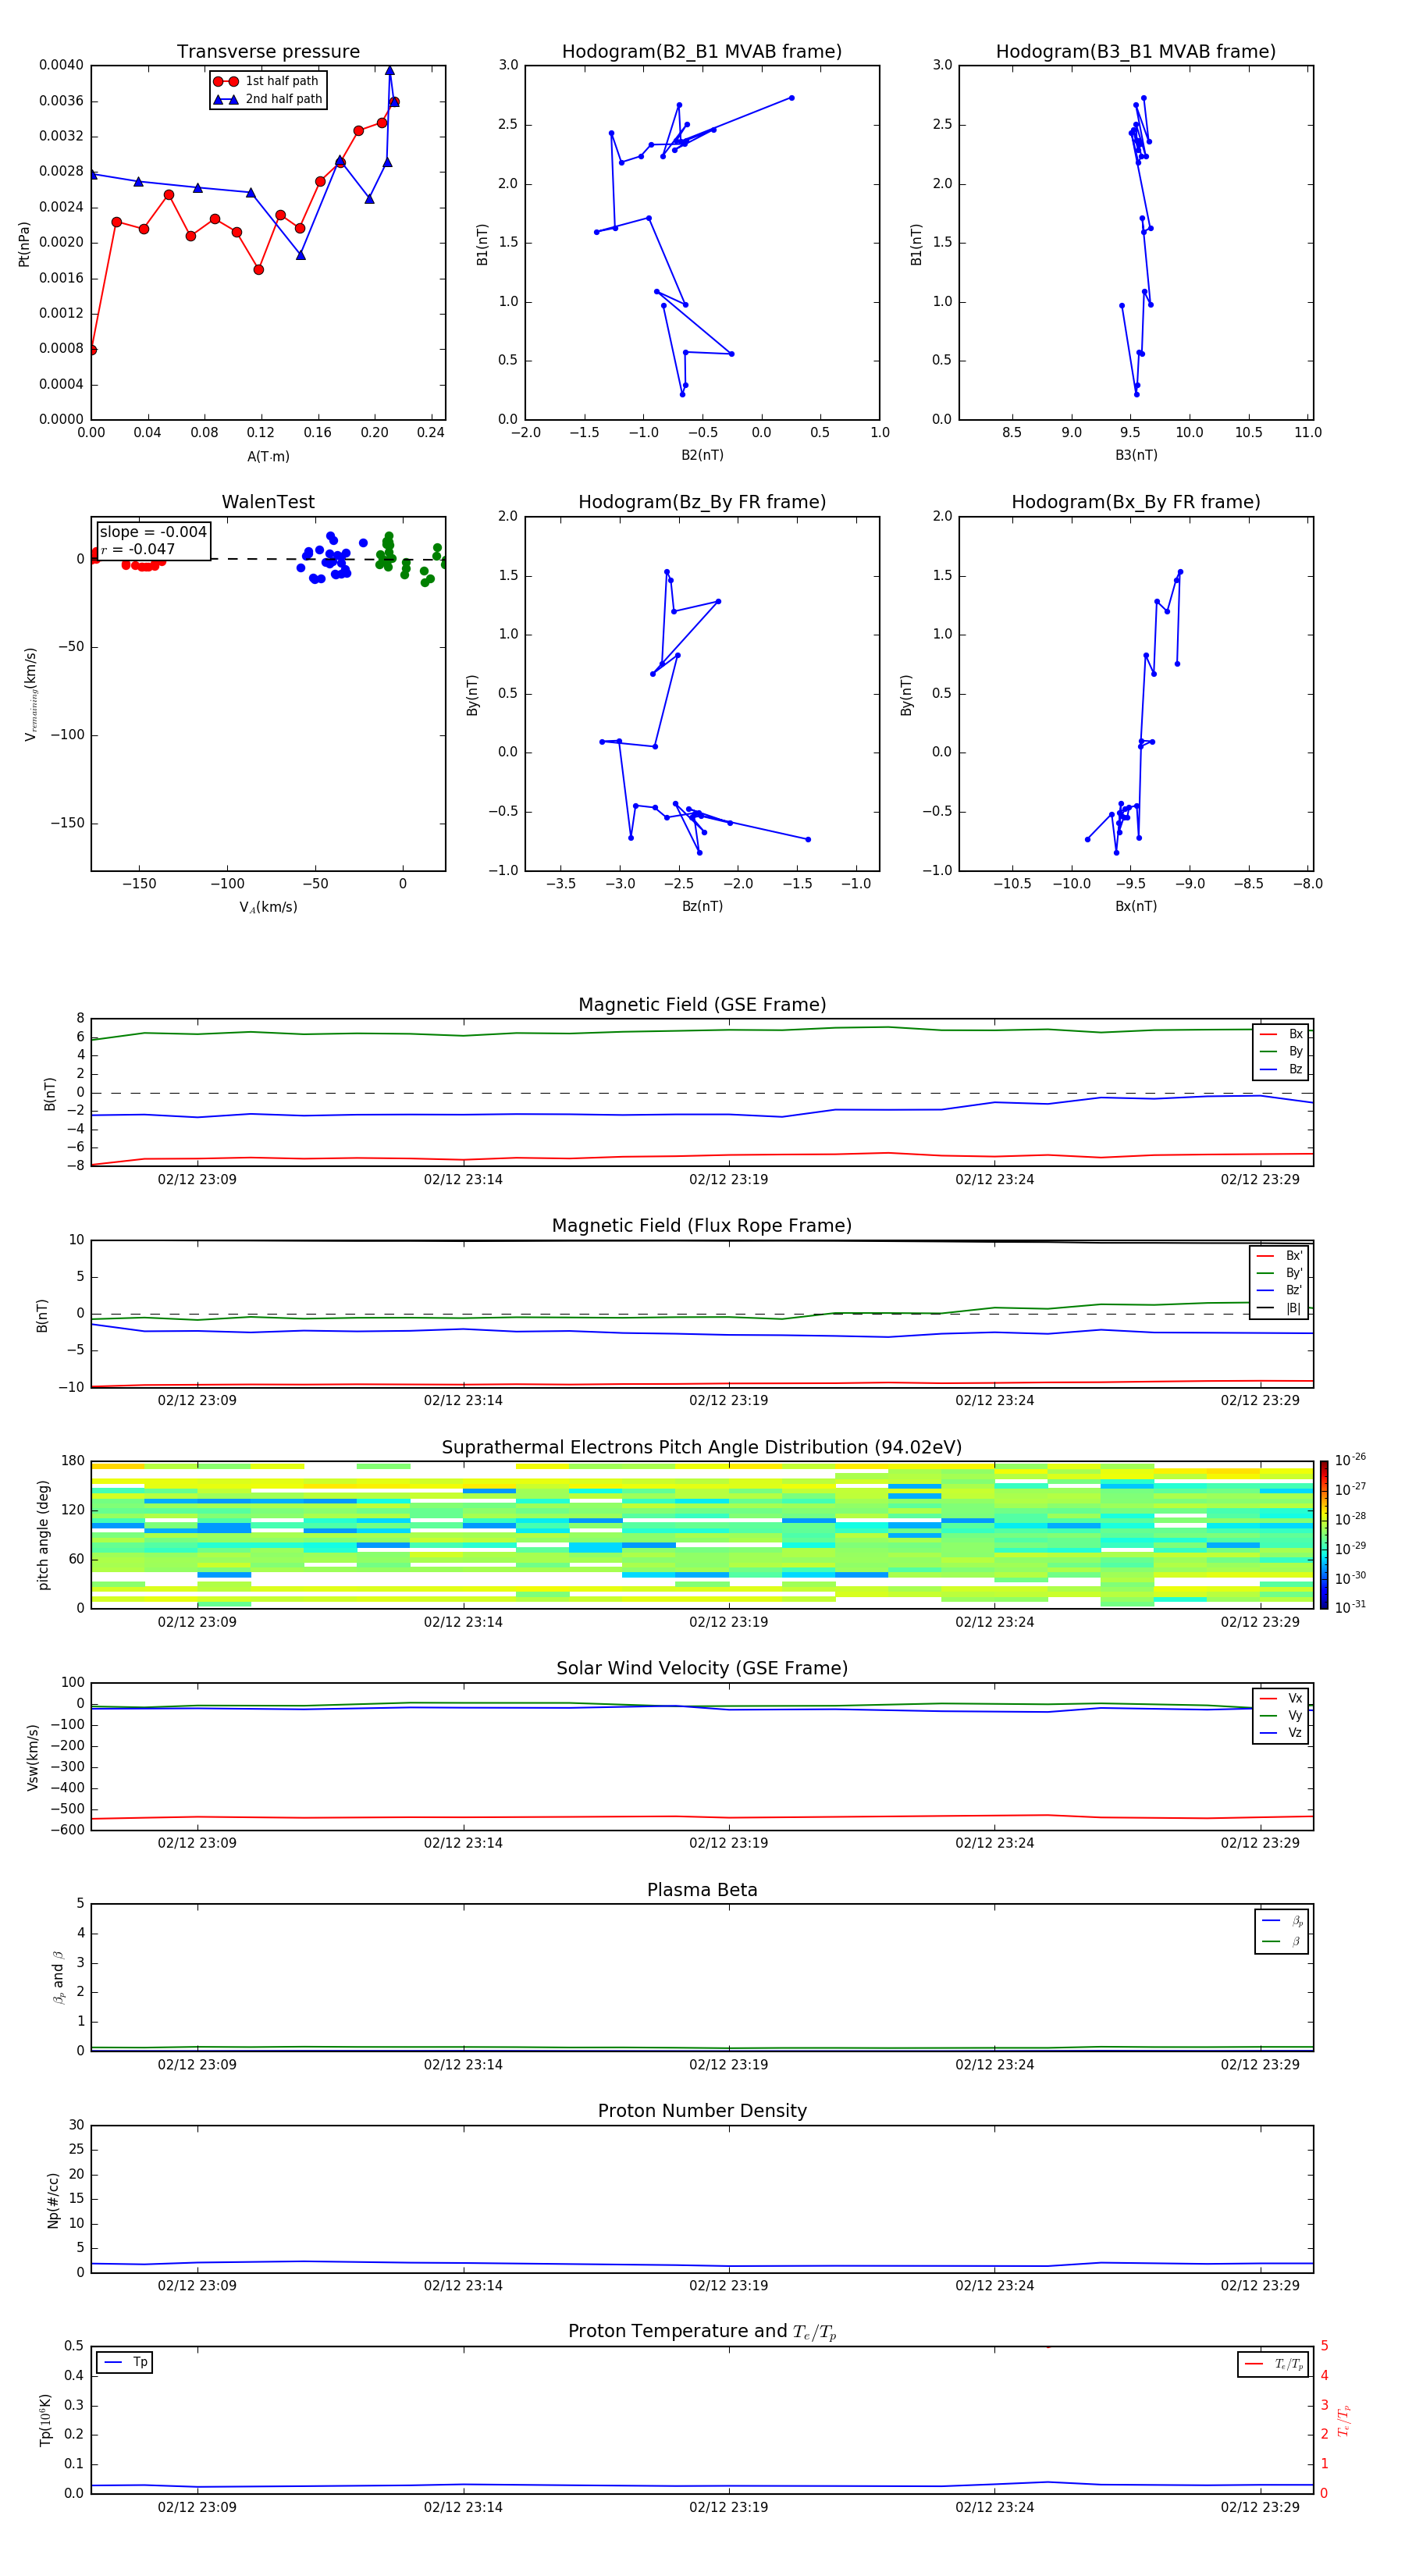The image size is (1405, 2576).
Task: Click the 'Plasma Beta' panel title
Action: point(702,1890)
